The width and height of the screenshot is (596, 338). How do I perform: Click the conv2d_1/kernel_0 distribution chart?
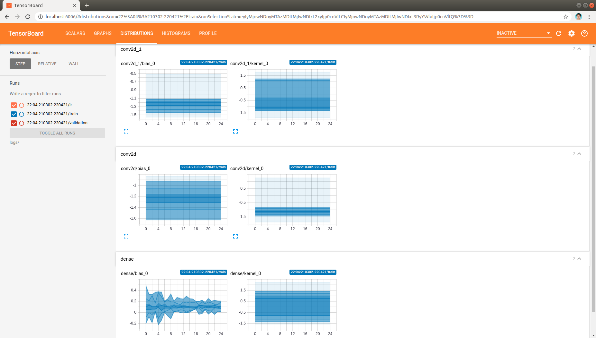click(293, 94)
